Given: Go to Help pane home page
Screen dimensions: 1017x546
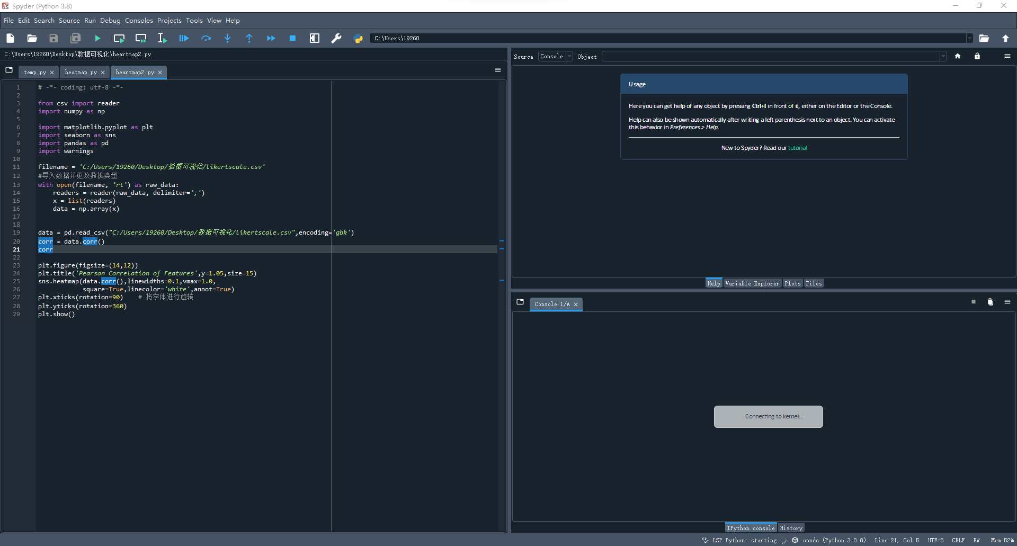Looking at the screenshot, I should click(958, 56).
